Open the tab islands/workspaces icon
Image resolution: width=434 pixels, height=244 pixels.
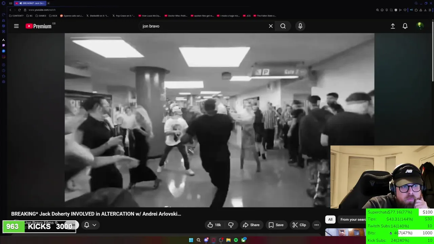(x=11, y=3)
